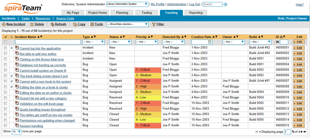
Task: Click attachment paperclip on 'The book listing screen doesn't sort'
Action: pyautogui.click(x=11, y=76)
